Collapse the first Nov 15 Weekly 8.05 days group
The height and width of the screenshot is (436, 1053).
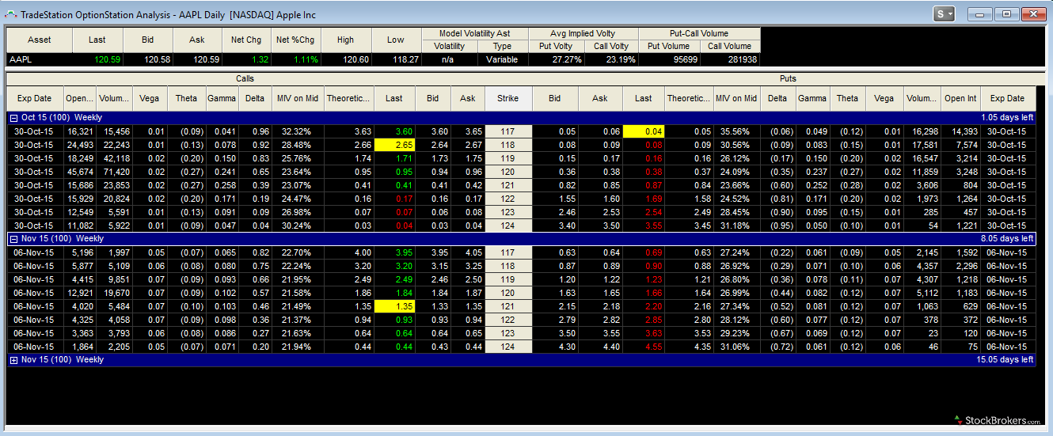point(13,238)
